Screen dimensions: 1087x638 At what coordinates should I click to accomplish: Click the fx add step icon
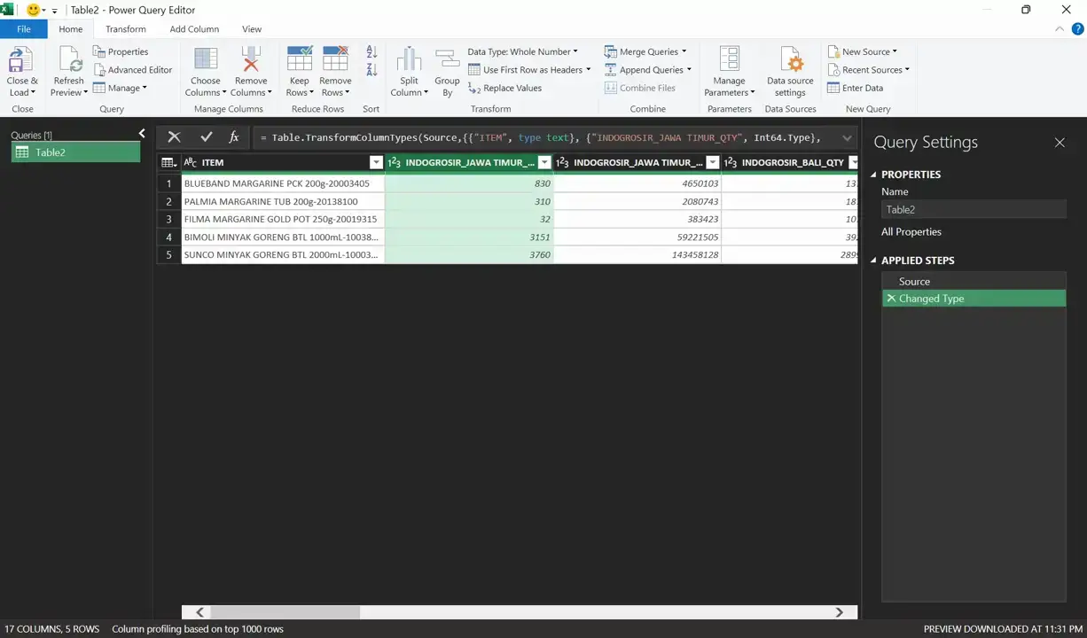pos(234,137)
